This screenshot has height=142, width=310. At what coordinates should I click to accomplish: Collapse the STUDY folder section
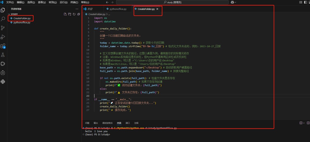pos(9,14)
